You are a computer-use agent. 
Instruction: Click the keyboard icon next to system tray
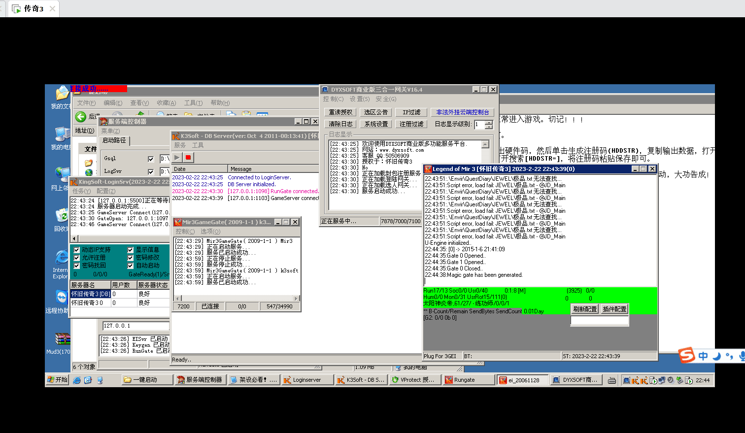click(x=612, y=380)
